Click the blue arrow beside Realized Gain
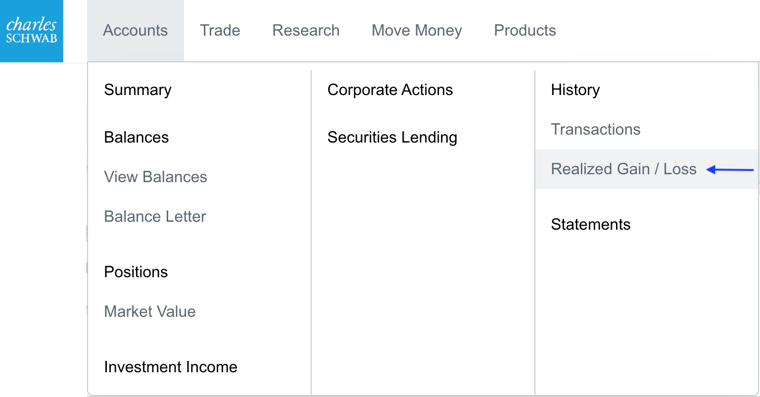Screen dimensions: 760x397 point(730,170)
